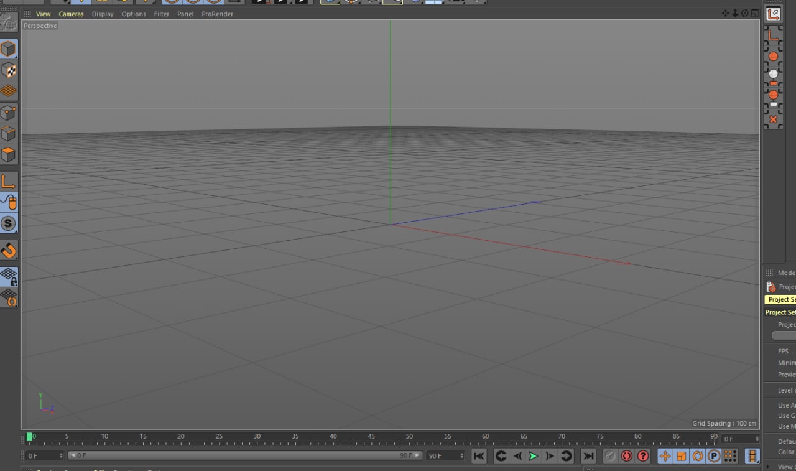The height and width of the screenshot is (471, 796).
Task: Select Workplane mode orange grid icon
Action: click(x=8, y=91)
